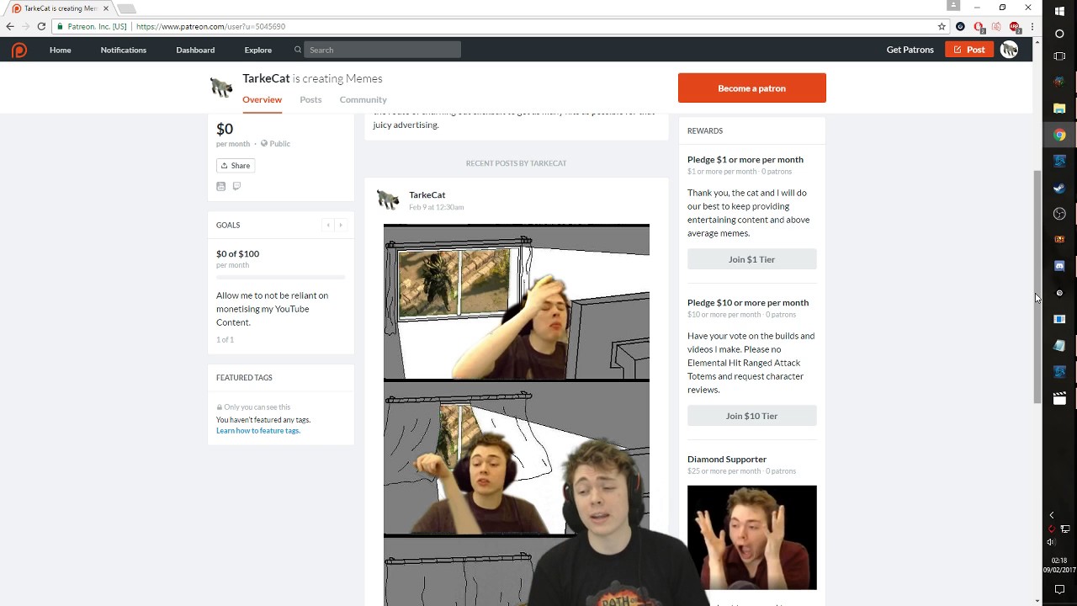Open OBS Studio from the taskbar

[x=1059, y=214]
